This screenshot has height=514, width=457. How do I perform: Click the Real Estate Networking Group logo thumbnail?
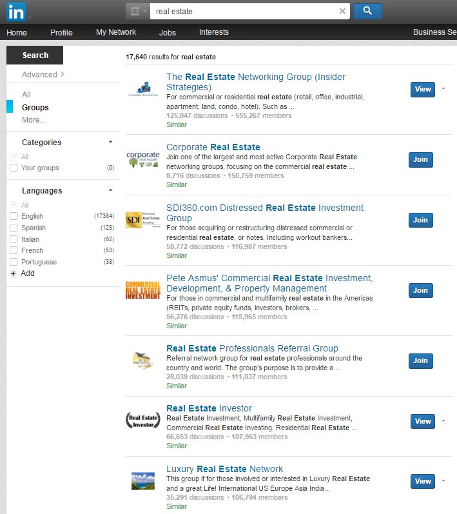143,89
